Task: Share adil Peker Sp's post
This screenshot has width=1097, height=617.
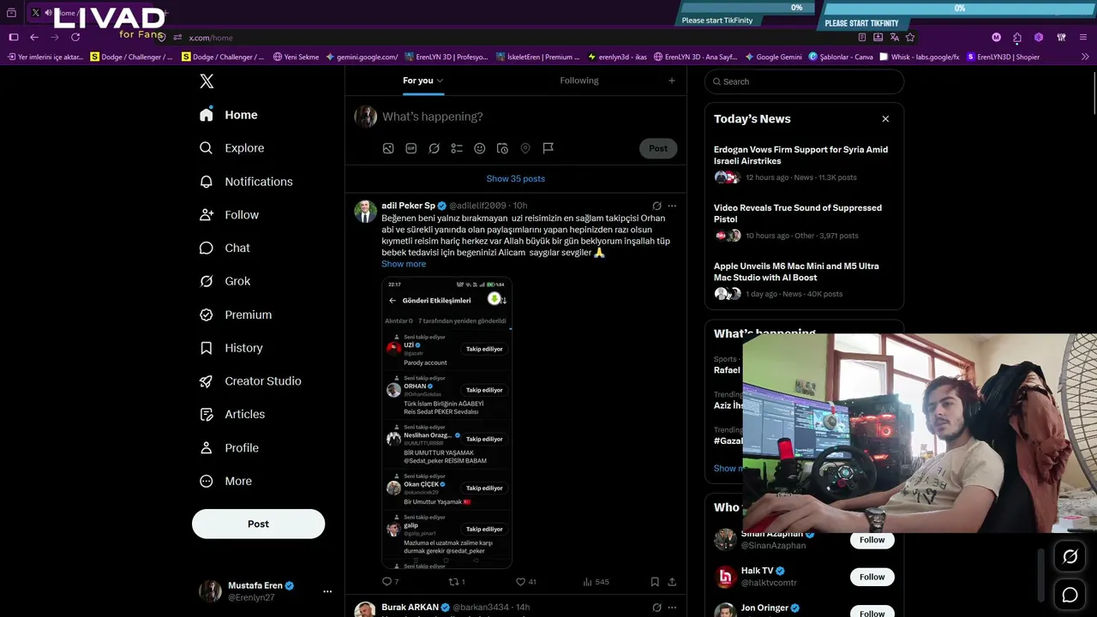Action: click(672, 582)
